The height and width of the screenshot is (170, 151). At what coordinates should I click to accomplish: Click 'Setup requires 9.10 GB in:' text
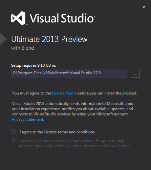click(33, 65)
